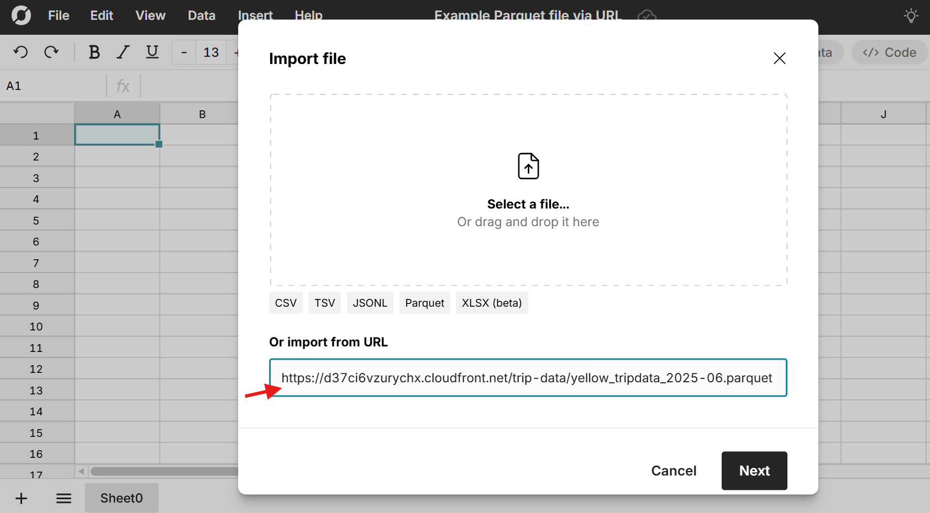Cancel the import dialog
Screen dimensions: 930x513
point(673,471)
